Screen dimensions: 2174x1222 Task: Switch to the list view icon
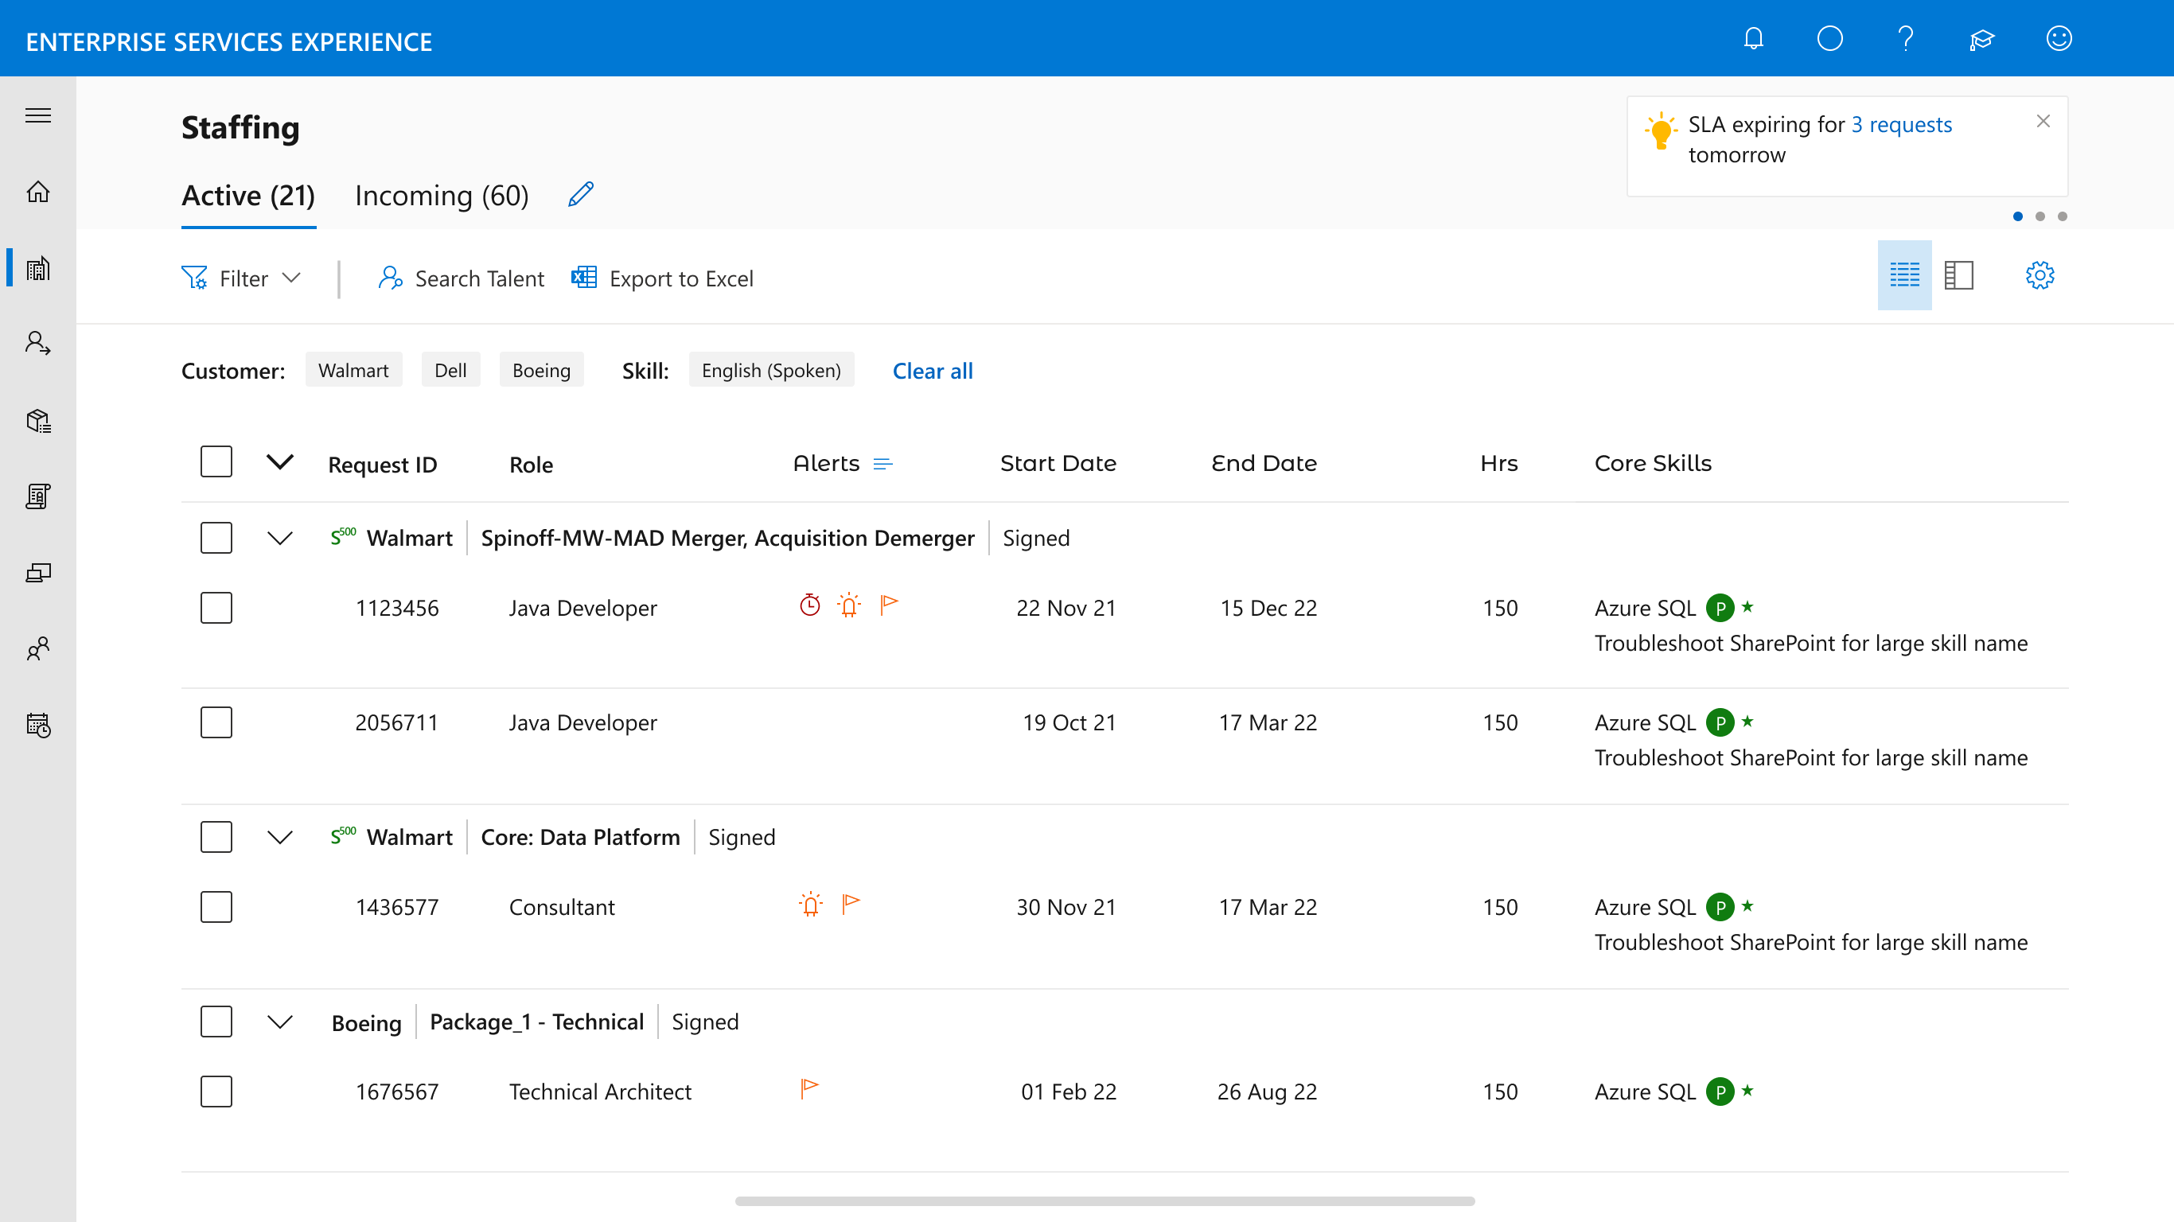coord(1904,275)
